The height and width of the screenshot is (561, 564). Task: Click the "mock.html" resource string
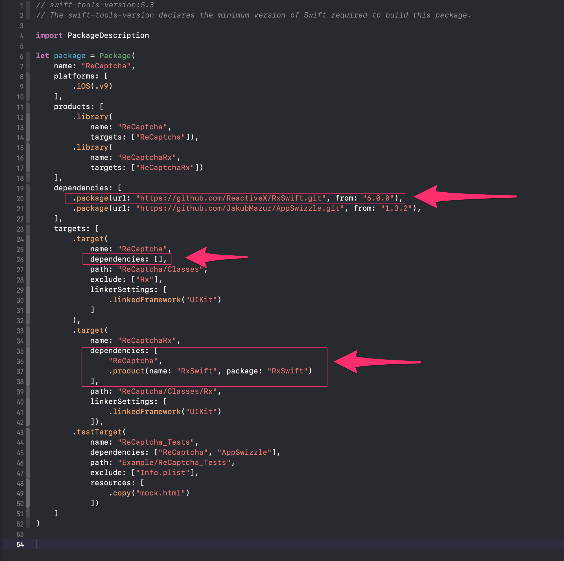point(160,493)
